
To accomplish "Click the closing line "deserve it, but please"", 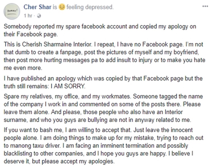I will click(59, 161).
